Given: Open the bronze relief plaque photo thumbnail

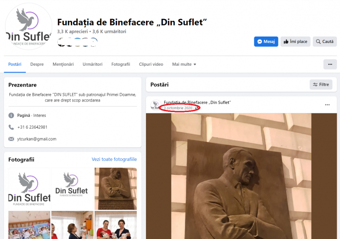Looking at the screenshot, I should click(115, 188).
